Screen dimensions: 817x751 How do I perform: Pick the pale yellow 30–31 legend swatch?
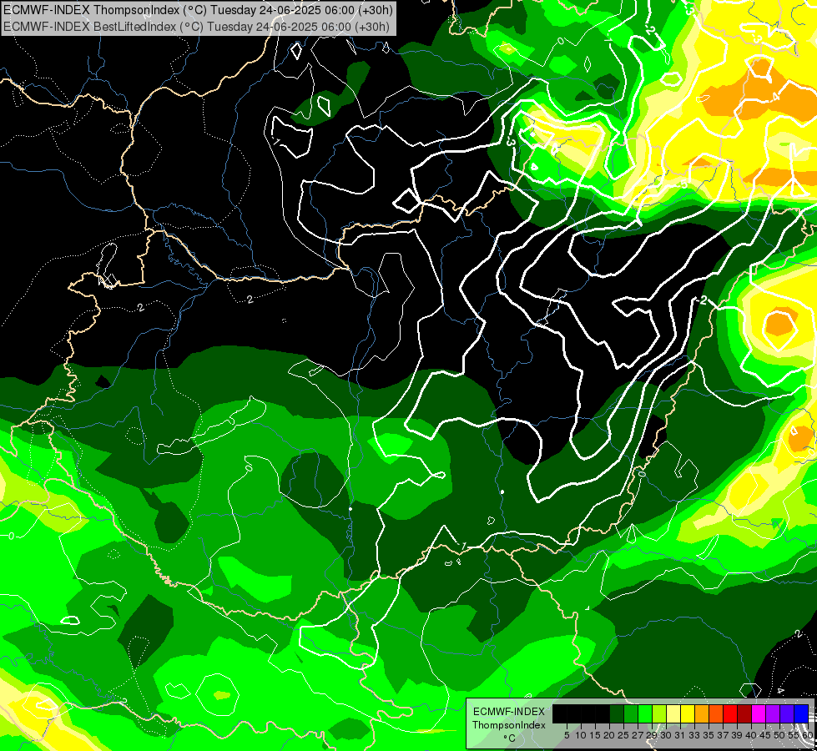(673, 713)
